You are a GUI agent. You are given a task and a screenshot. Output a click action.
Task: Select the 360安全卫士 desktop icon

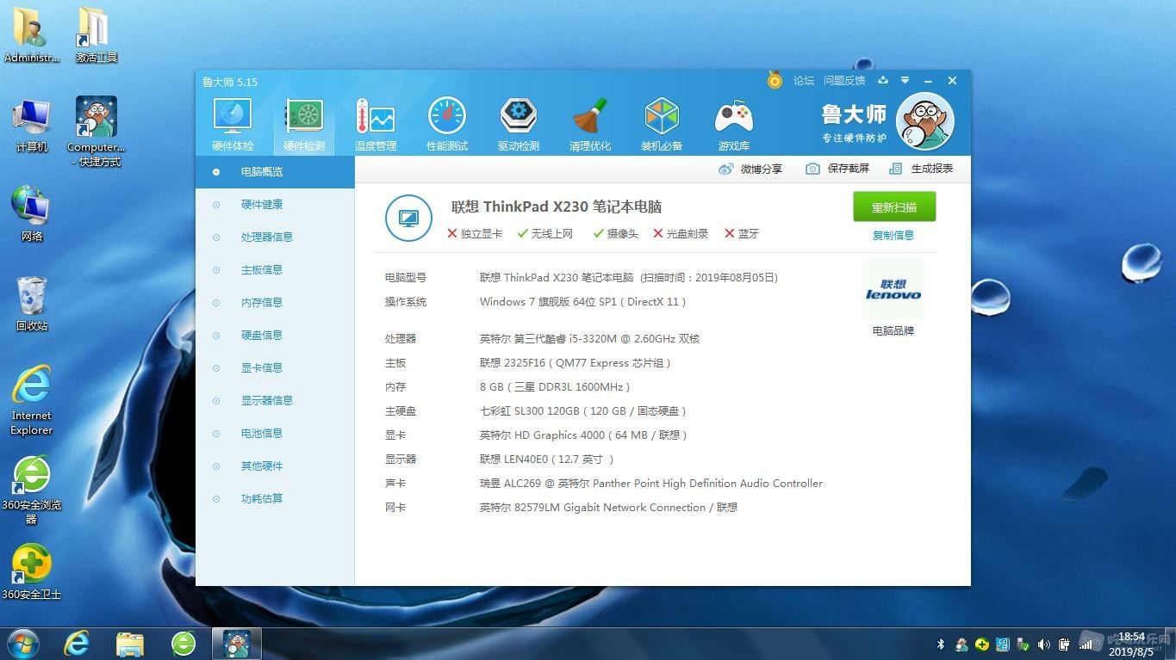click(32, 572)
